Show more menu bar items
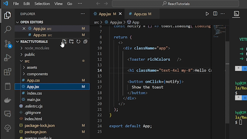This screenshot has width=247, height=139. click(x=80, y=3)
